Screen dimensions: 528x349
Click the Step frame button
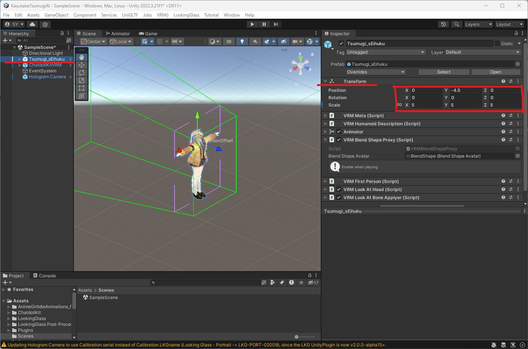pyautogui.click(x=276, y=24)
